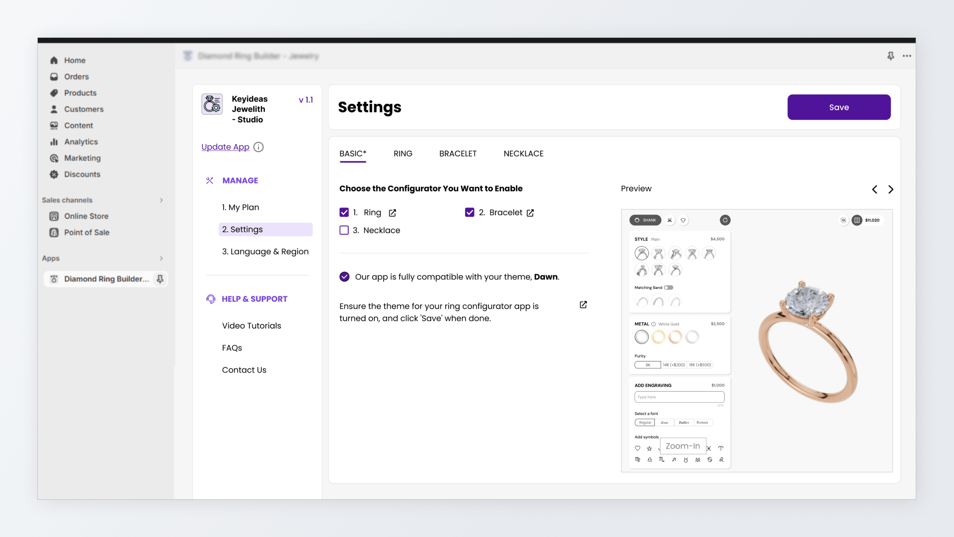Expand the Apps section chevron
This screenshot has height=537, width=954.
(161, 258)
